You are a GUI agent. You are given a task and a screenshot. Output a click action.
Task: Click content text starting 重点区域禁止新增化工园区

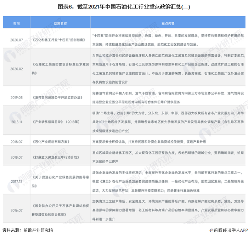[x=168, y=157]
